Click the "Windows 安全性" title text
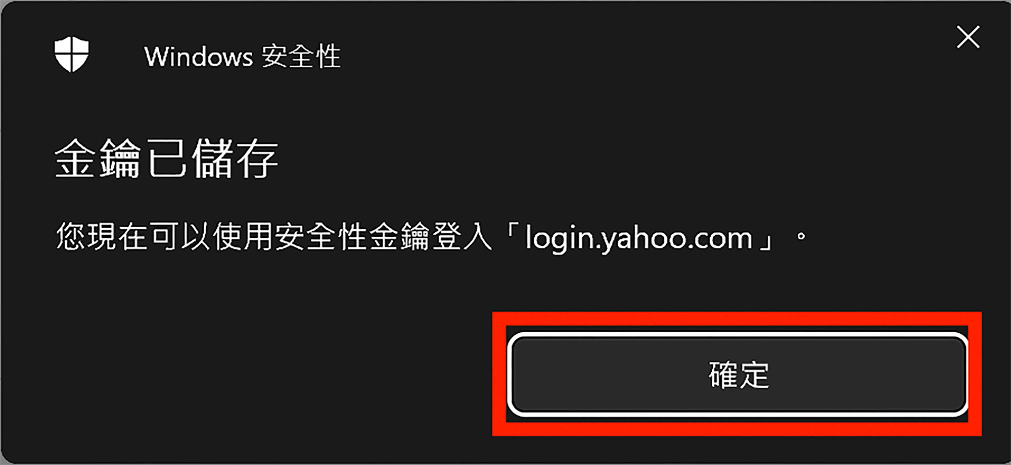 243,56
